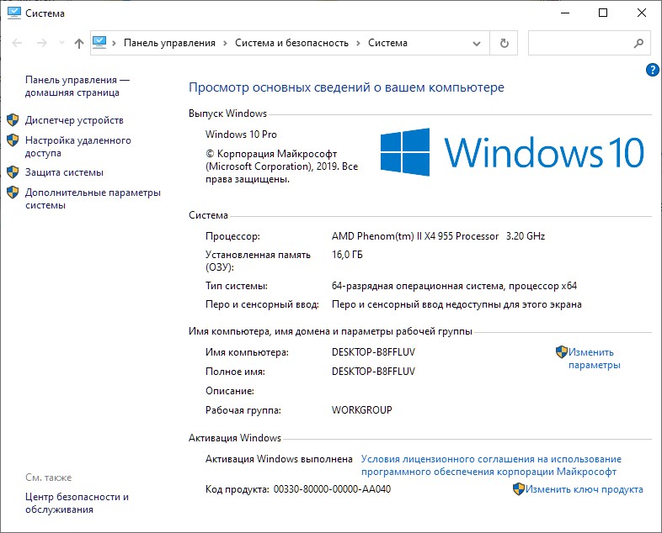
Task: Click shield icon next to Изменить параметры
Action: [562, 351]
